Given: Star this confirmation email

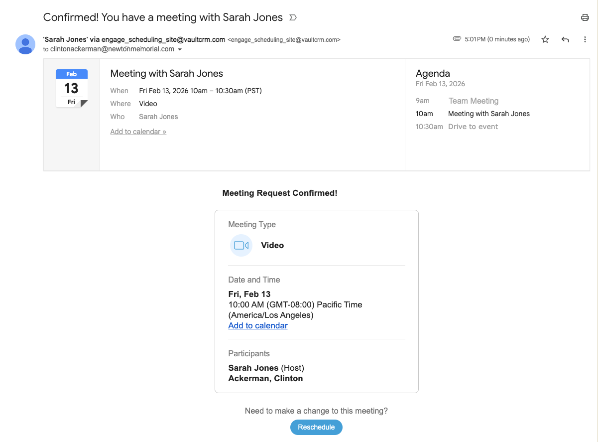Looking at the screenshot, I should pos(545,39).
